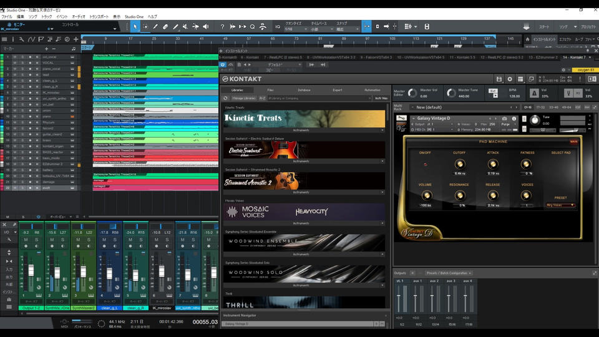Open Kontakt options gear icon
The height and width of the screenshot is (337, 599).
[510, 79]
